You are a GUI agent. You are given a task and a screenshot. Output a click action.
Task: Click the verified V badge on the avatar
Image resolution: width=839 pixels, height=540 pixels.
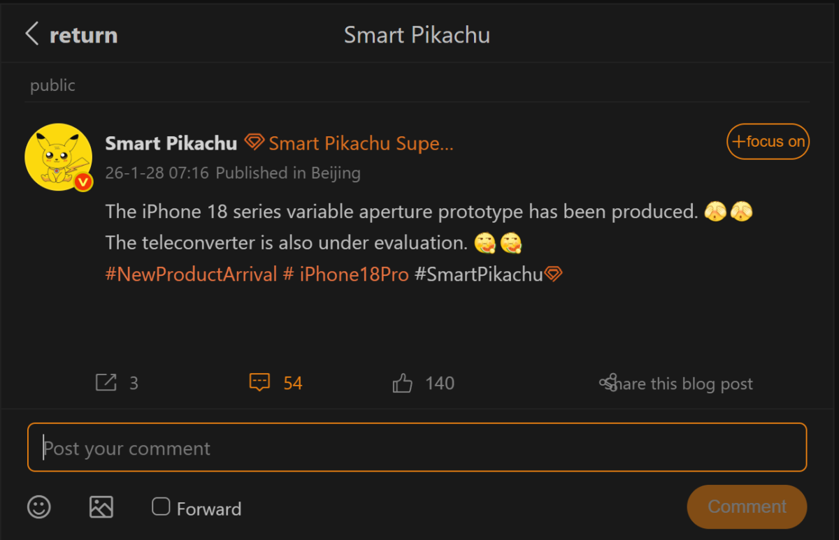tap(83, 182)
